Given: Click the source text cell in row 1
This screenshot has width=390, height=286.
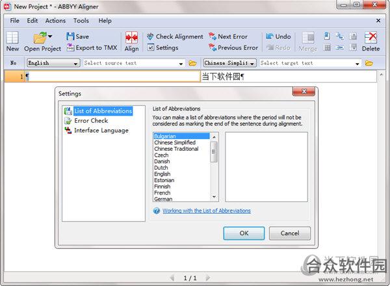Looking at the screenshot, I should click(112, 76).
